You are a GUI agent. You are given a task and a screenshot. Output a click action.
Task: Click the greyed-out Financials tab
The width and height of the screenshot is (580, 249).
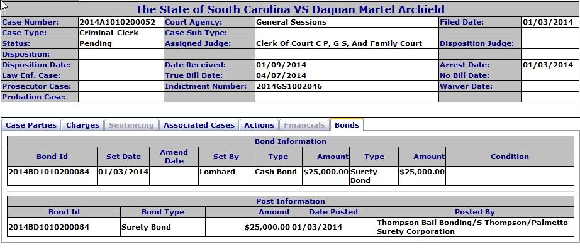(x=304, y=125)
